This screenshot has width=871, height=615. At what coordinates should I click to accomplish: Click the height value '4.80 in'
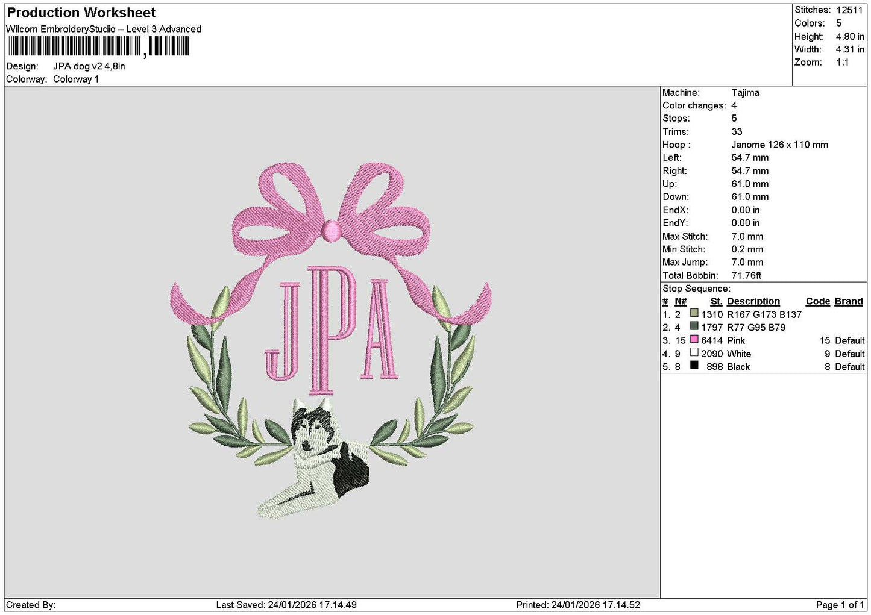(x=850, y=36)
